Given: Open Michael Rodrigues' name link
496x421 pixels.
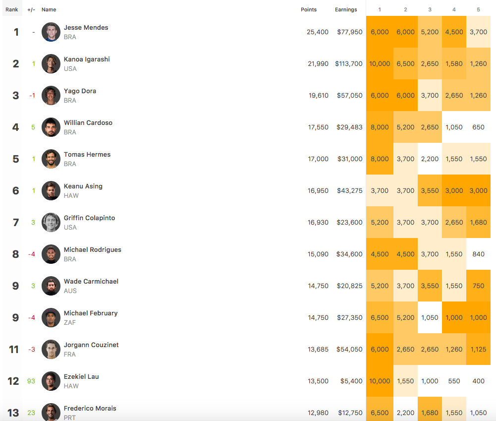Looking at the screenshot, I should [x=93, y=250].
